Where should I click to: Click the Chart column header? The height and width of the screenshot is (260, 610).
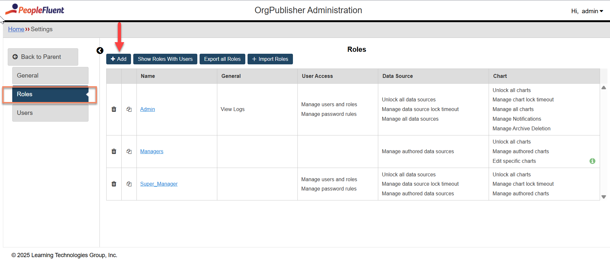pos(544,76)
